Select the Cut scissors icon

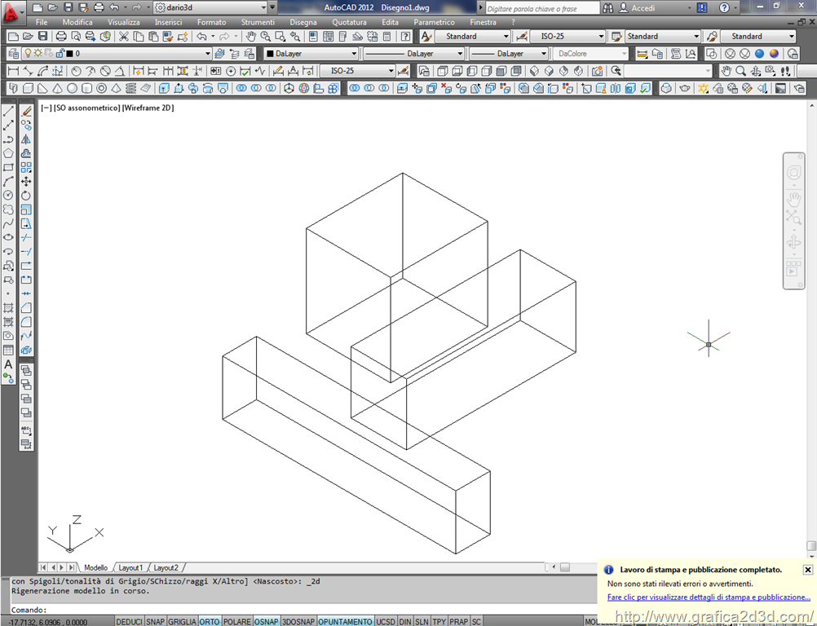point(124,37)
